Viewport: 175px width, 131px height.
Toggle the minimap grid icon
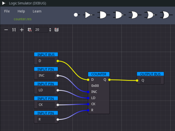(56, 30)
